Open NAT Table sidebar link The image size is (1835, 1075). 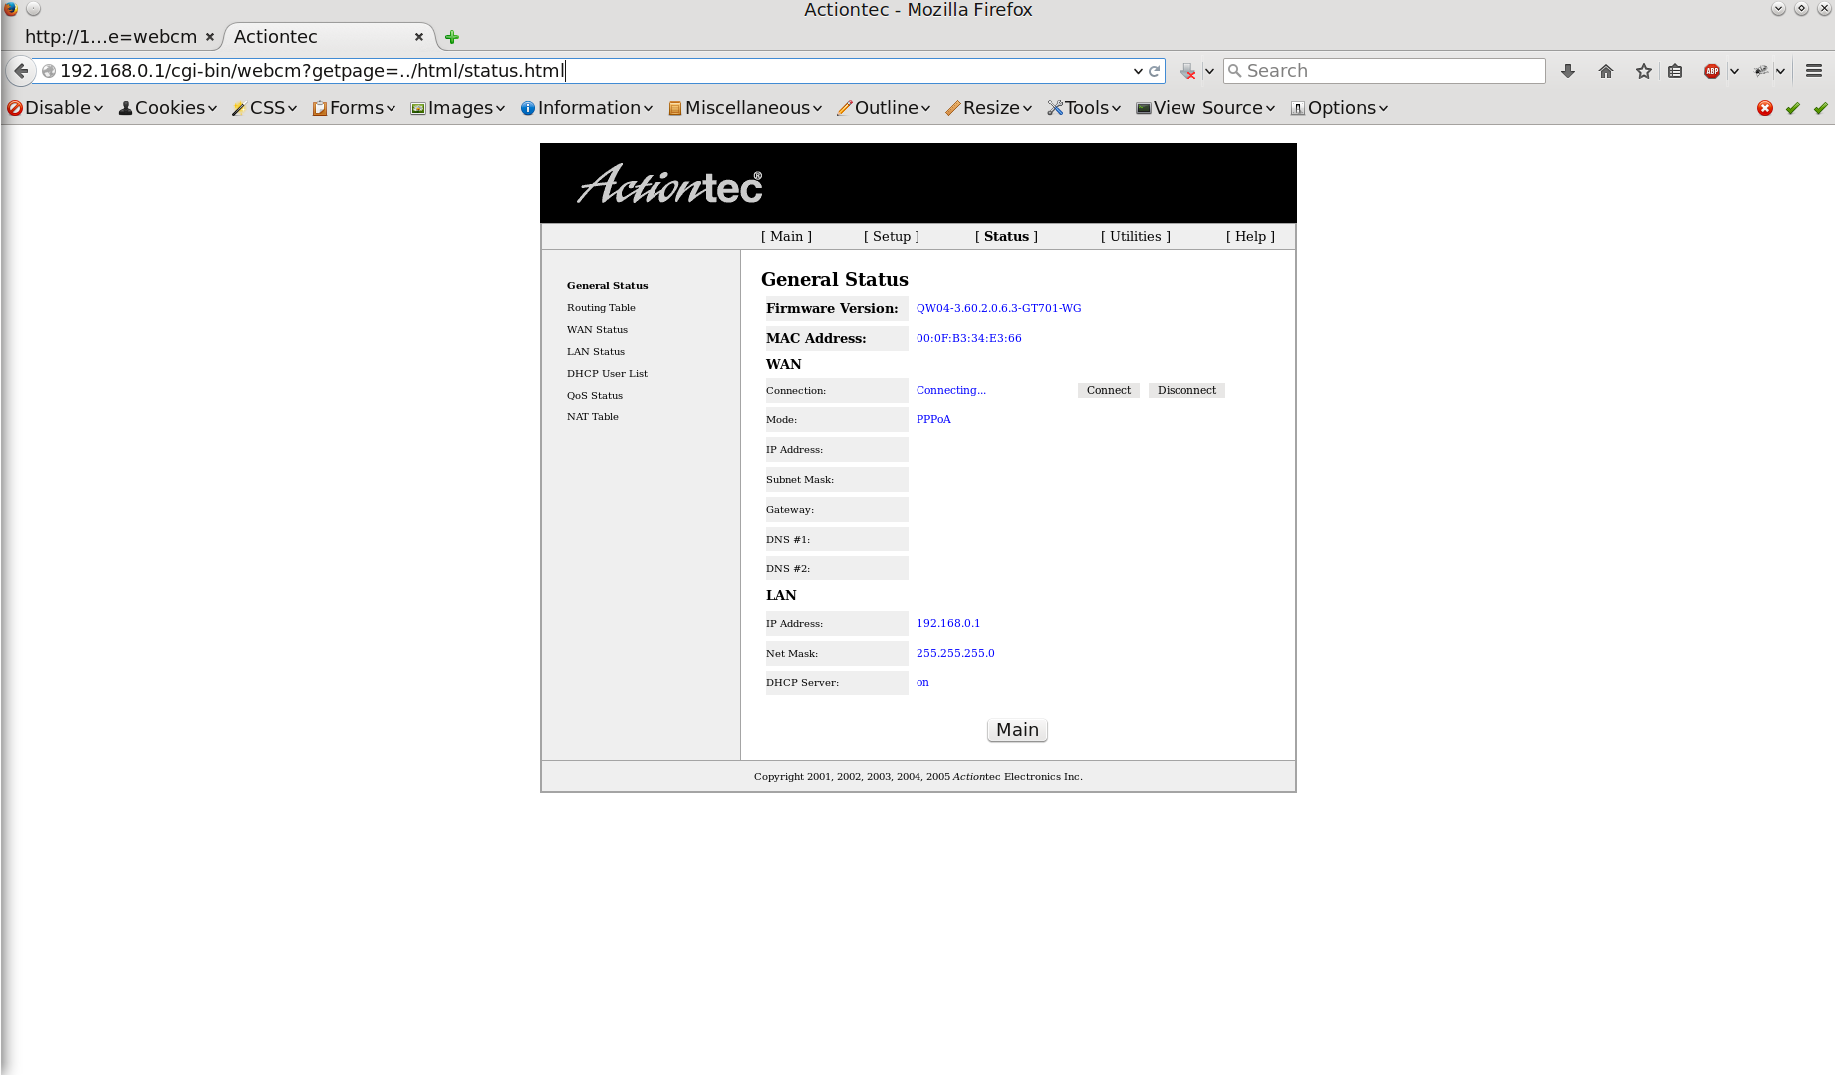click(x=593, y=416)
